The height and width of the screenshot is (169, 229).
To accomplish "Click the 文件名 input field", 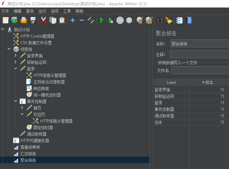I will point(200,70).
